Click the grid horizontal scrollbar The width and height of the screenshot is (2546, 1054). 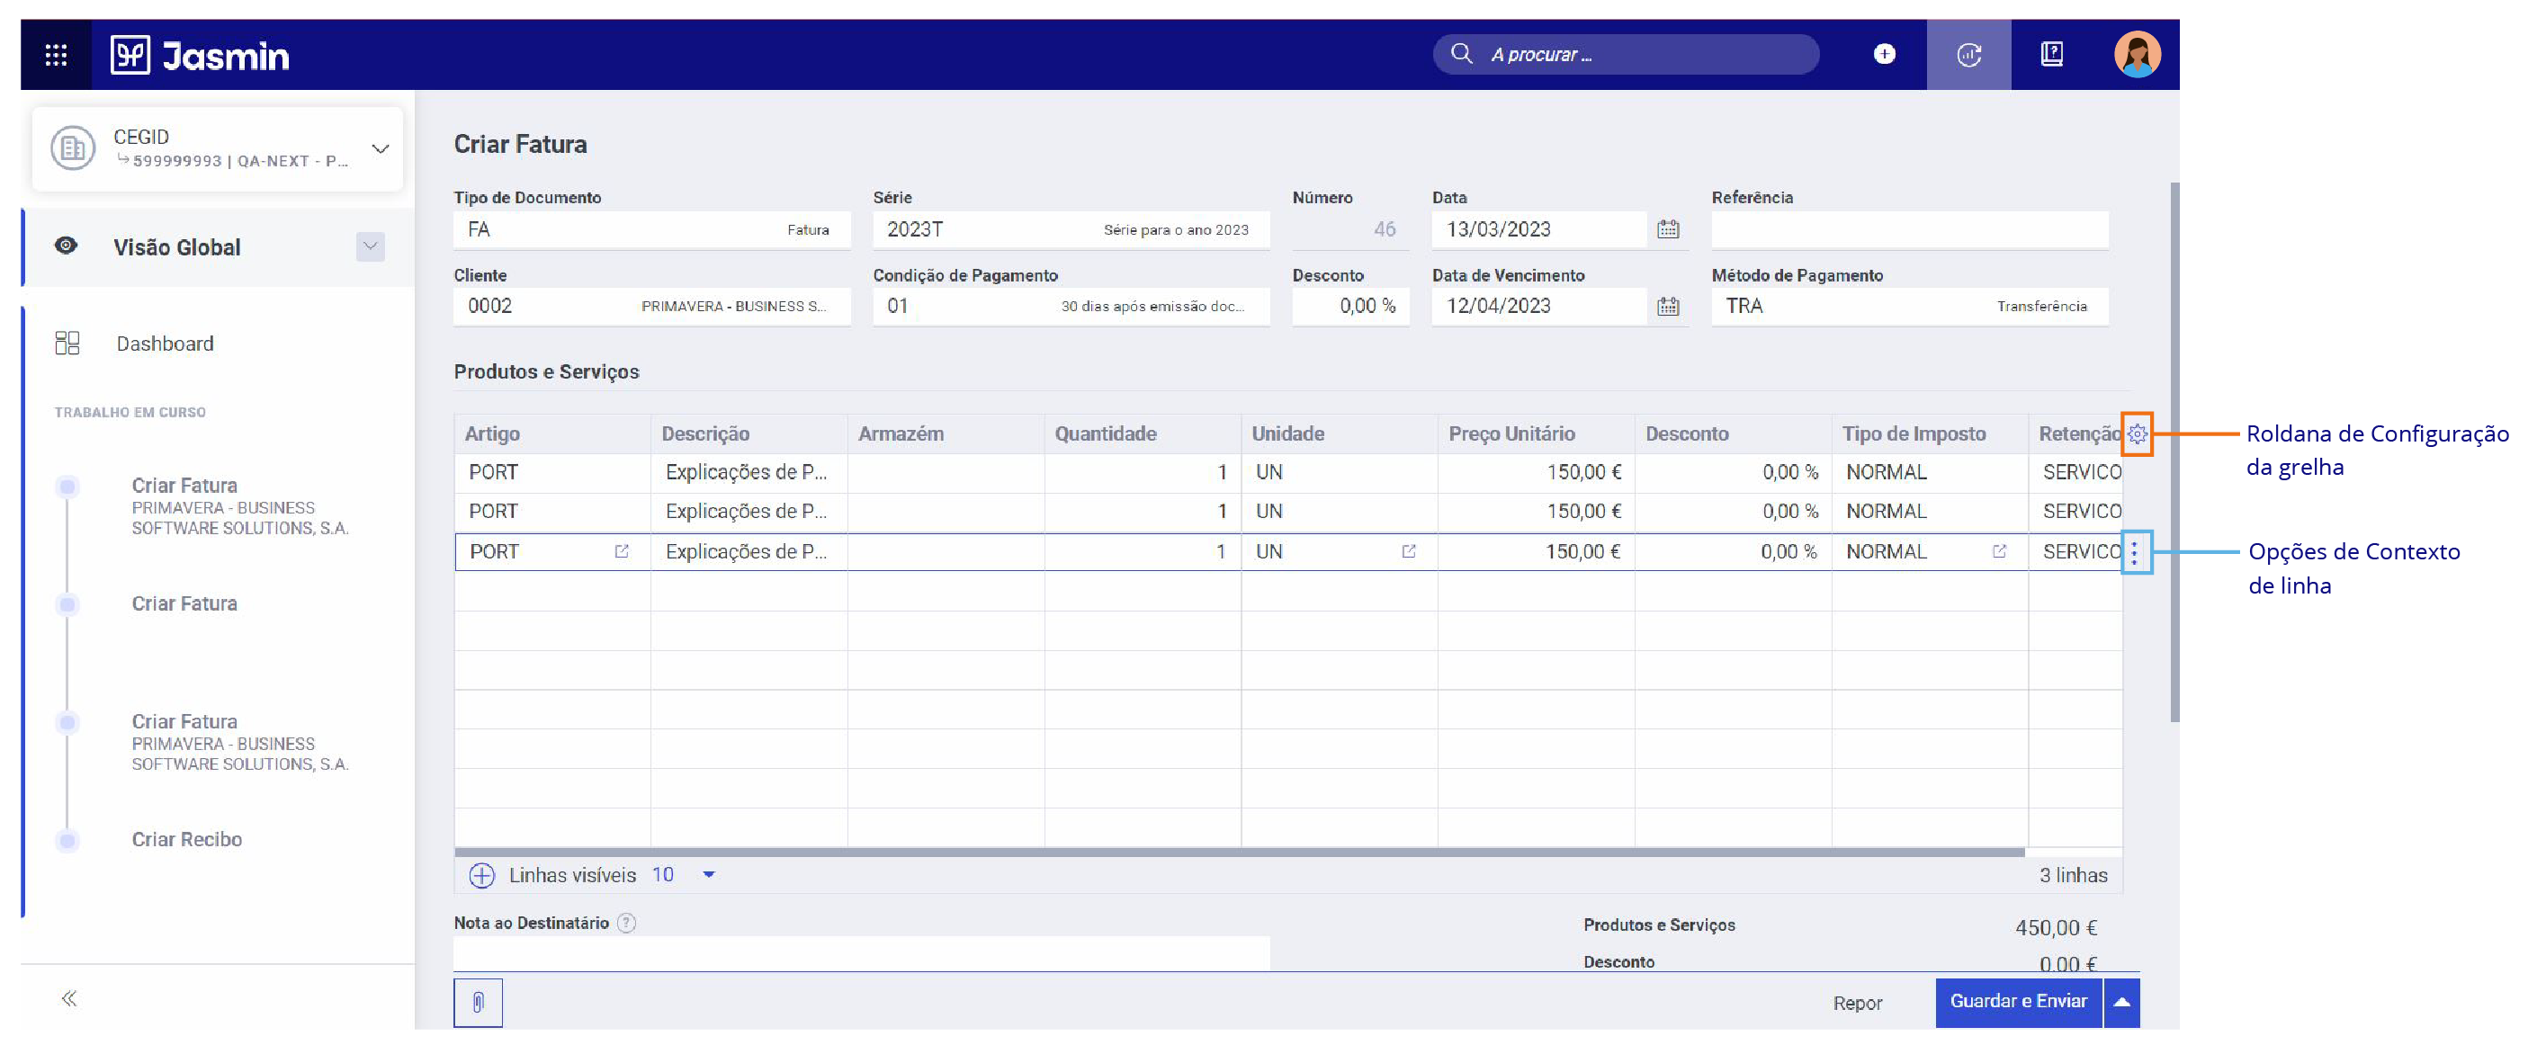tap(1239, 852)
